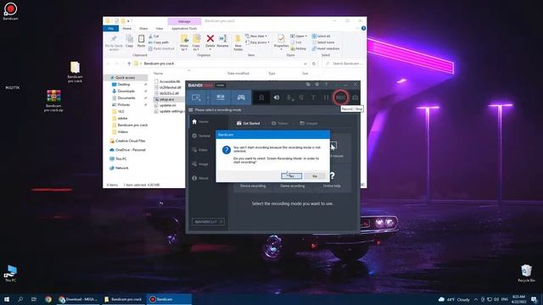
Task: Open the Share ribbon tab in File Explorer
Action: click(143, 28)
